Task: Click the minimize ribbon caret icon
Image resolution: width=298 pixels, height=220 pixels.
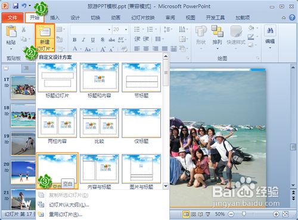Action: tap(284, 18)
